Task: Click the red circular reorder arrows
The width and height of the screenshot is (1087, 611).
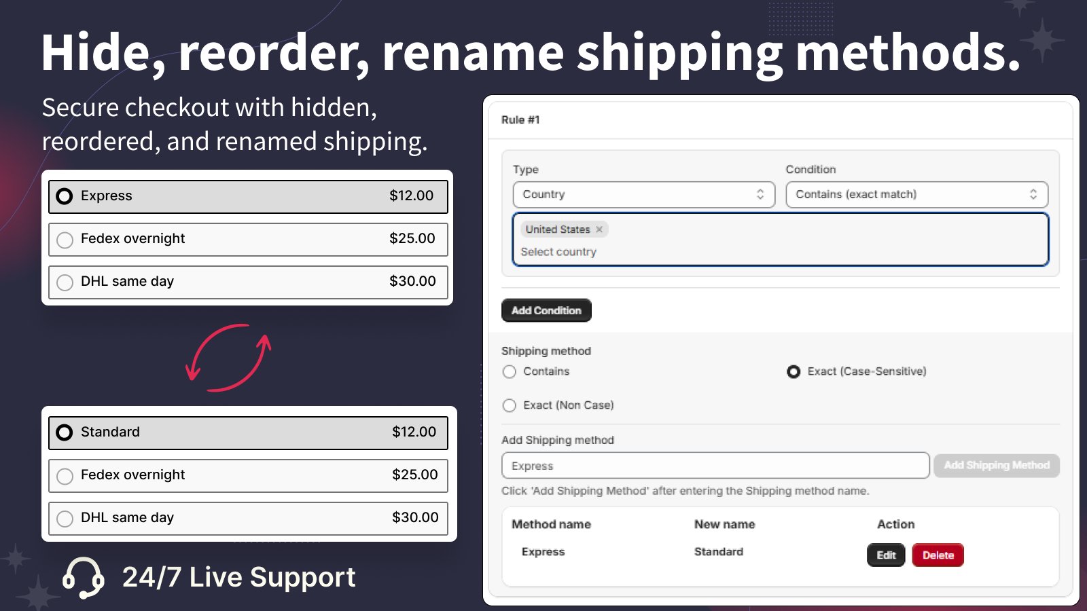Action: 229,357
